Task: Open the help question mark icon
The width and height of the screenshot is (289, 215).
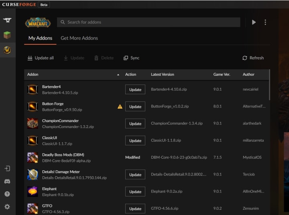Action: tap(7, 194)
